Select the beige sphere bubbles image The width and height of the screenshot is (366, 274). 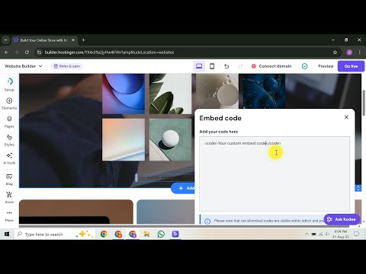coord(217,91)
